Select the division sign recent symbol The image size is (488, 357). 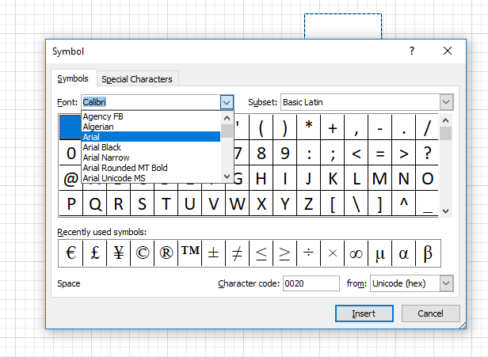point(309,253)
